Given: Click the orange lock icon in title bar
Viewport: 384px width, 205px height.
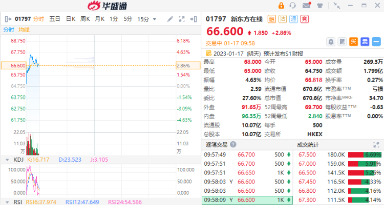Looking at the screenshot, I should [x=281, y=6].
